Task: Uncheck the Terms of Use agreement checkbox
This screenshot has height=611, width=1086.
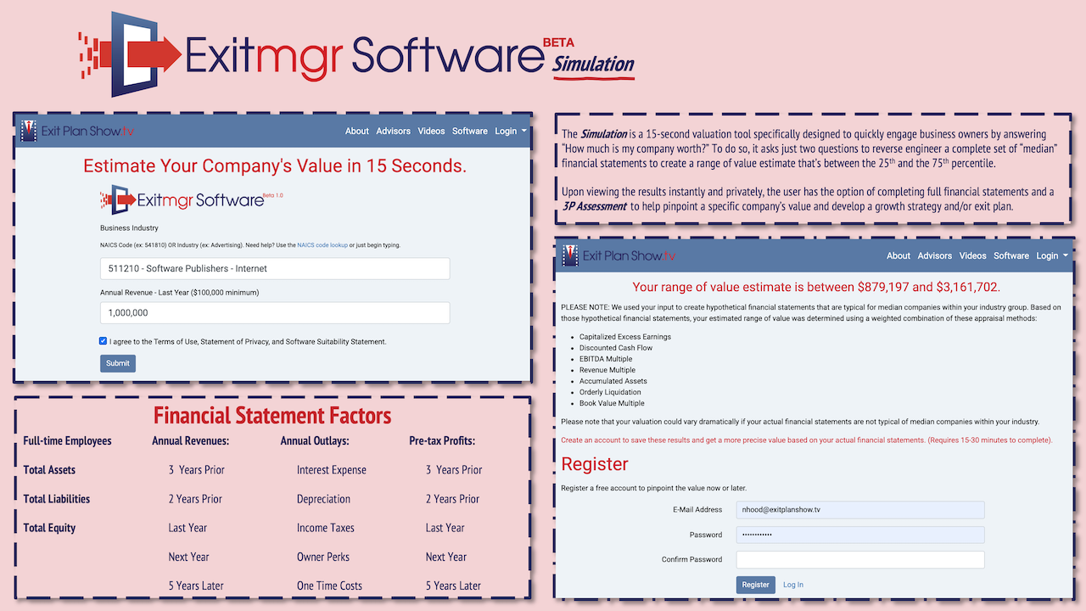Action: point(104,341)
